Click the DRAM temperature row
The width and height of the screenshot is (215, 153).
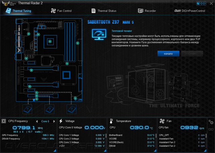132,146
